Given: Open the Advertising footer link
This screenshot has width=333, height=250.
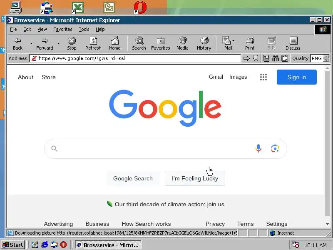Looking at the screenshot, I should pos(58,224).
